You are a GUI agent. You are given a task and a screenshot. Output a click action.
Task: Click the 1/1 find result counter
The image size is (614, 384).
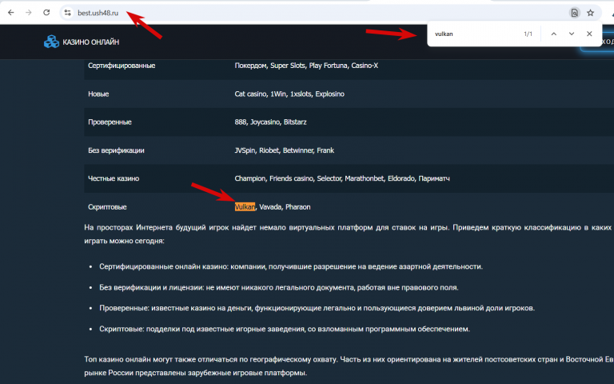[x=528, y=34]
